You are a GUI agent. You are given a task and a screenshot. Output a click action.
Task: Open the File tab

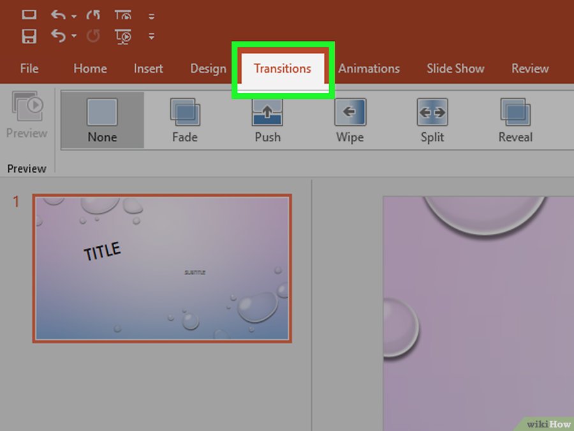(29, 68)
